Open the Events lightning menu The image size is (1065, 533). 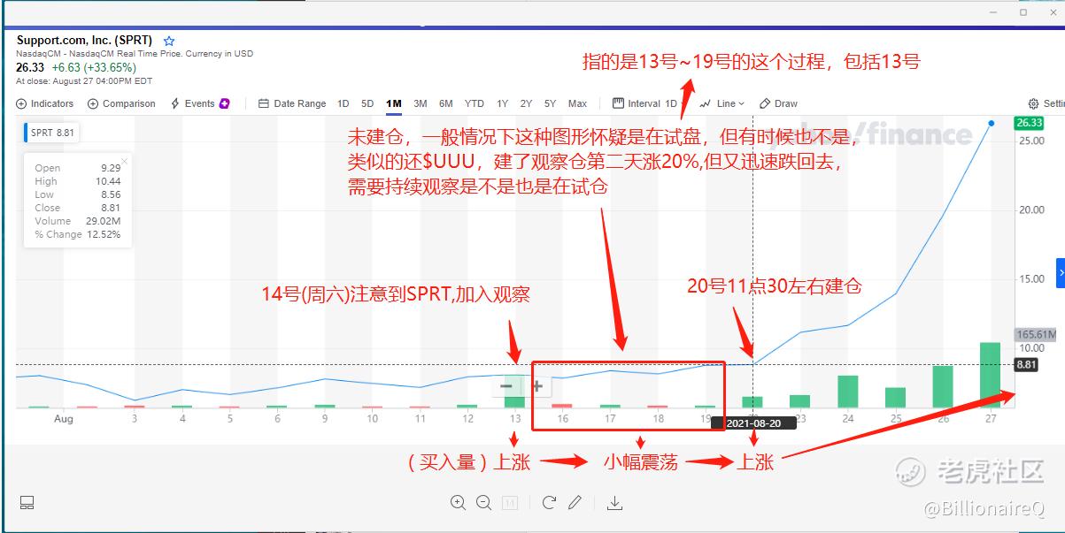point(200,103)
